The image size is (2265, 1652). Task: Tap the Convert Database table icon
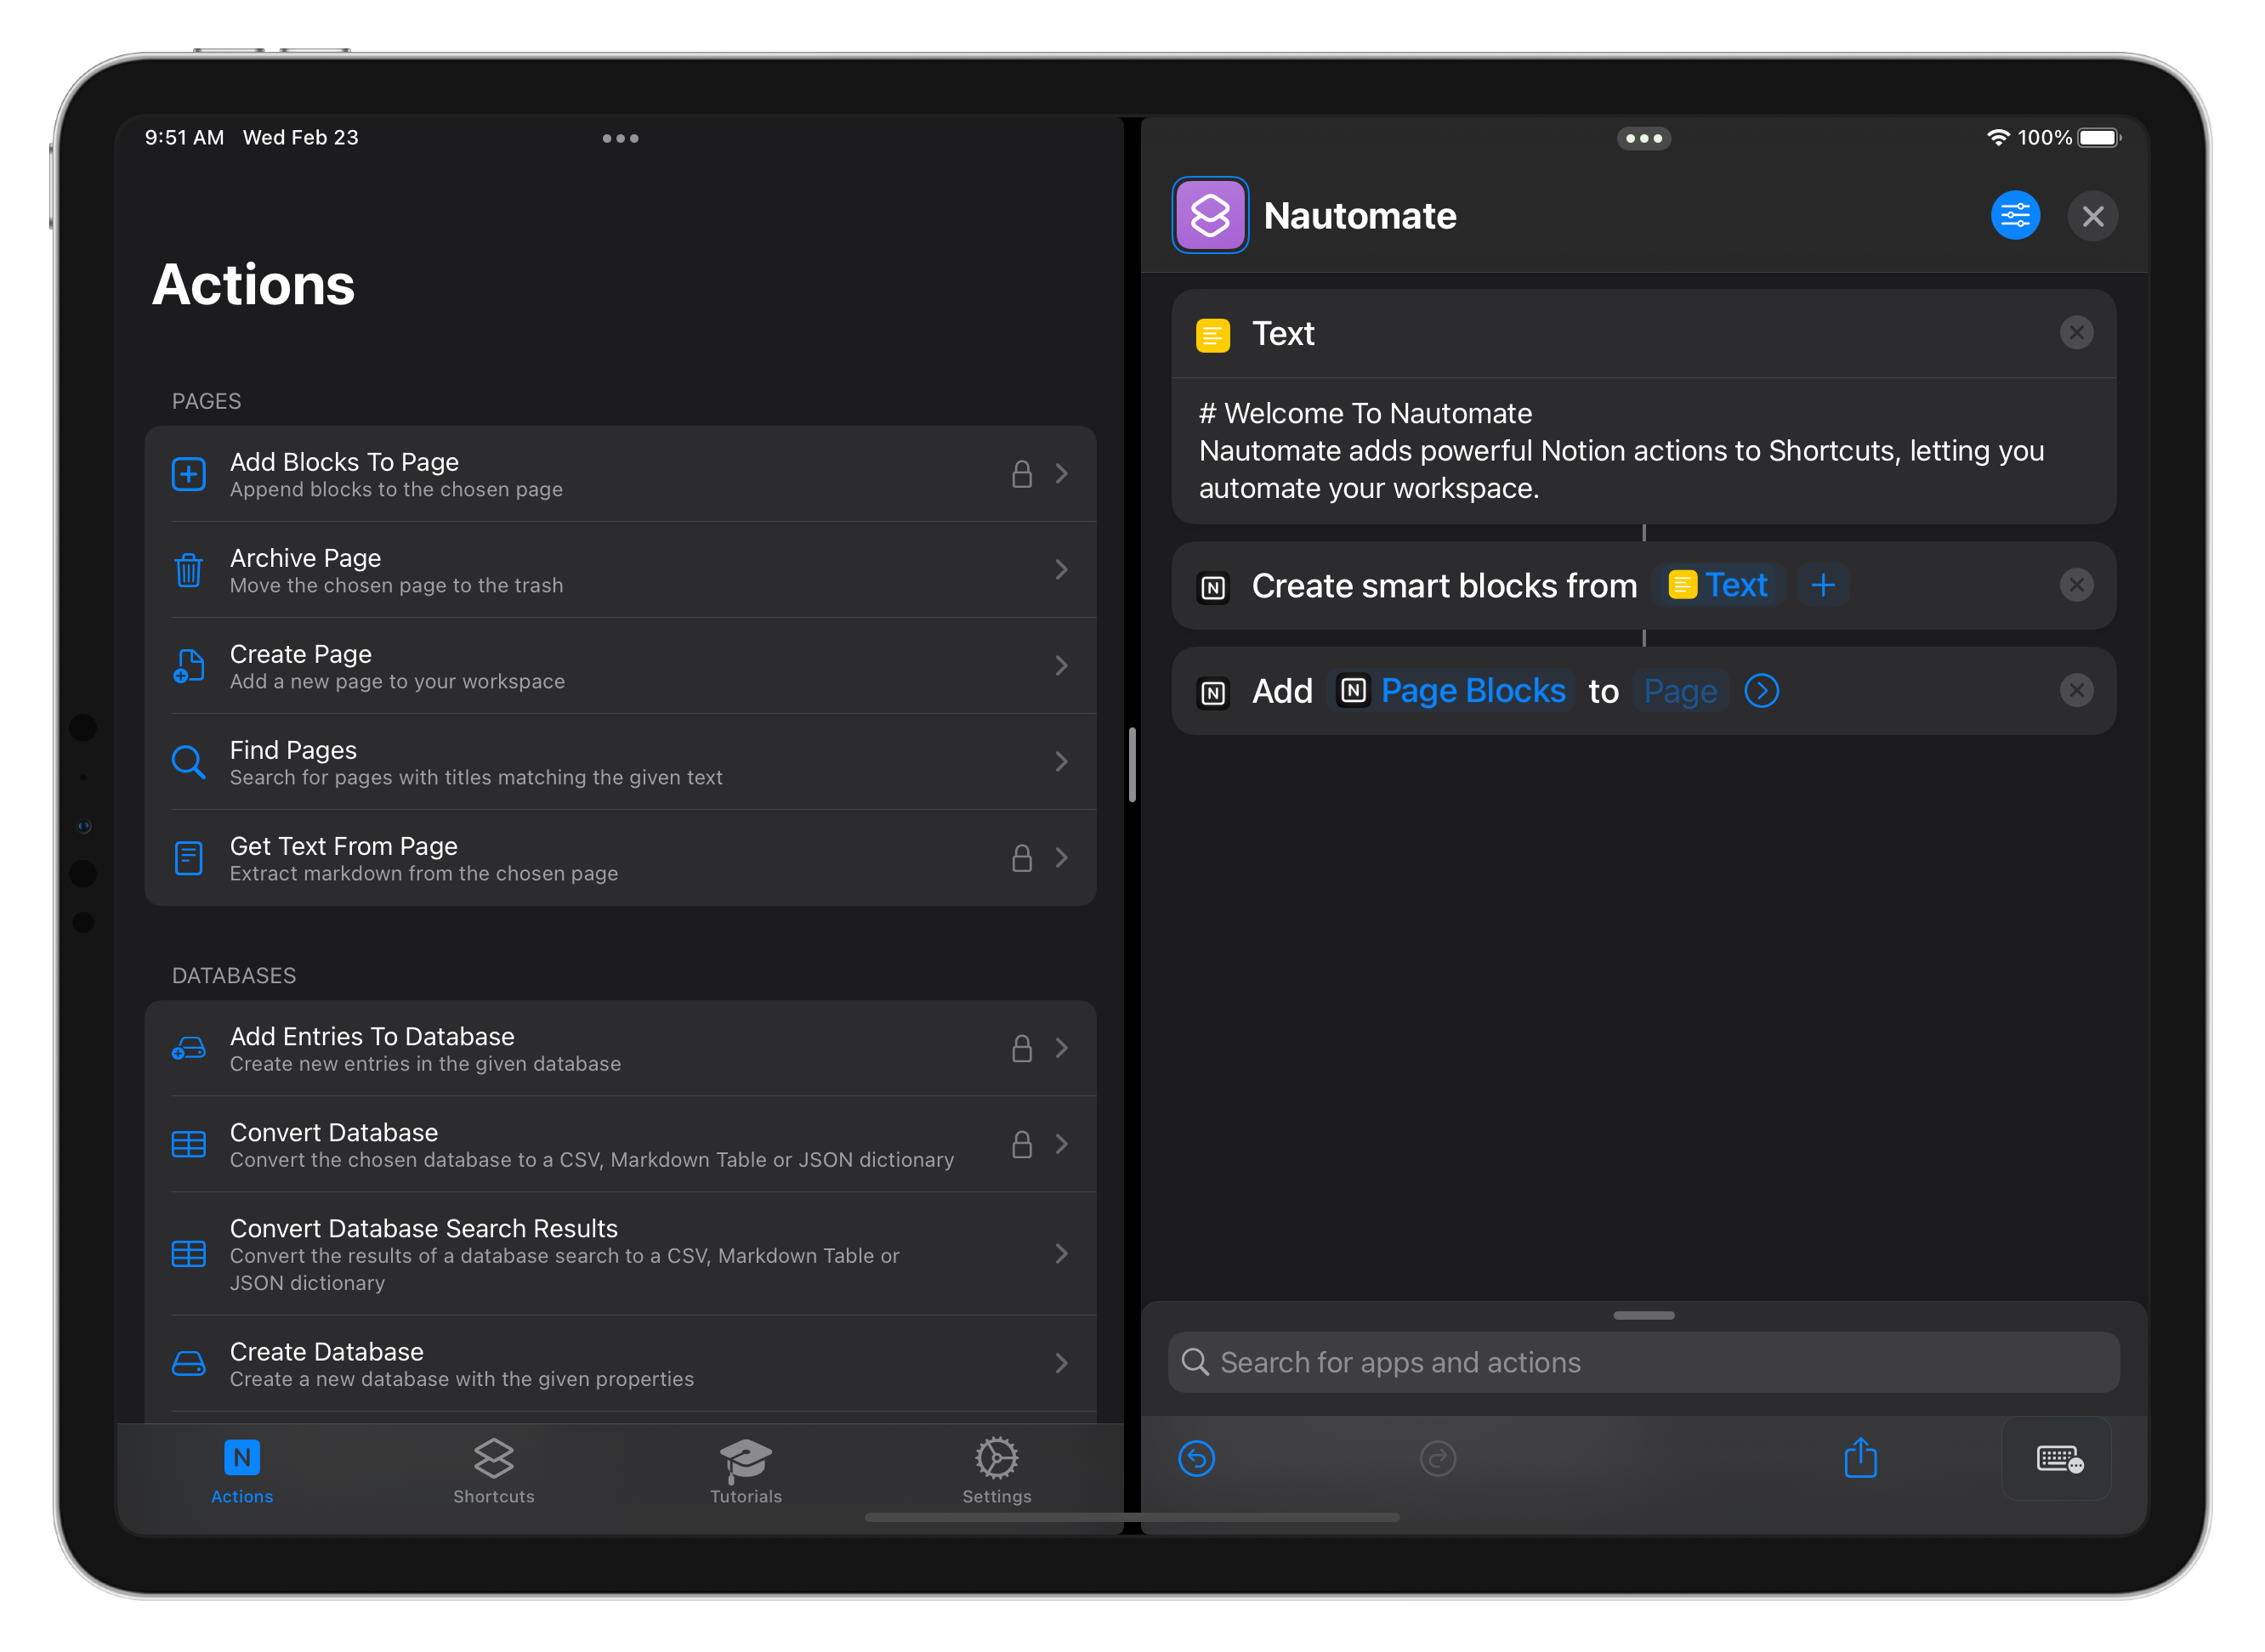point(188,1144)
